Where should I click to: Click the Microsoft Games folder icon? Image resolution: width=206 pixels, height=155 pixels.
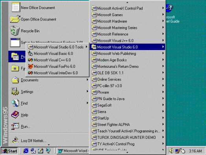94,15
